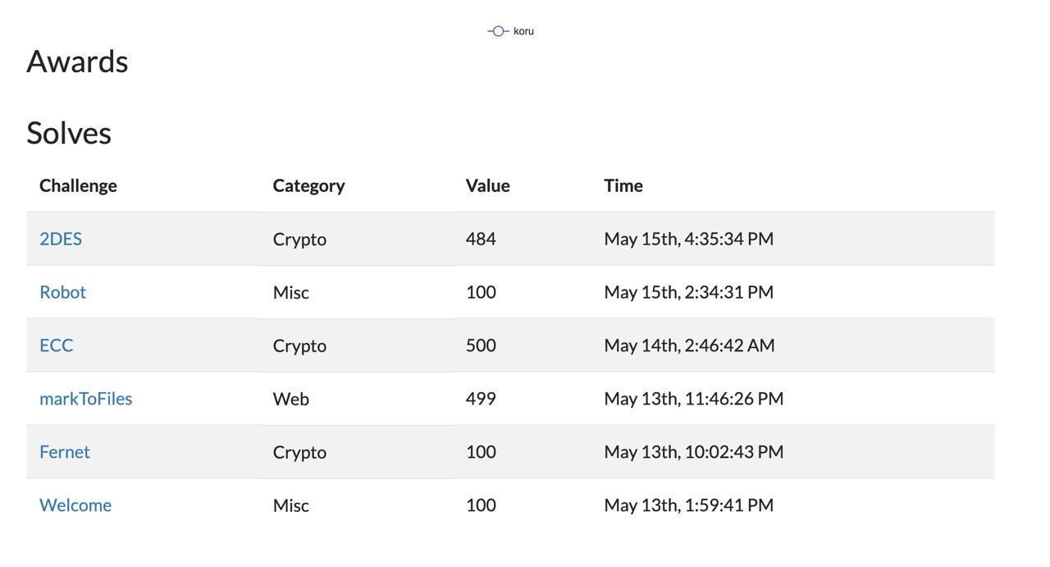This screenshot has height=567, width=1050.
Task: Click the Web category cell
Action: [291, 399]
